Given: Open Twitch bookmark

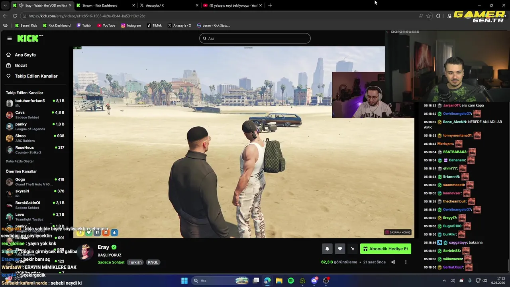Looking at the screenshot, I should coord(84,26).
